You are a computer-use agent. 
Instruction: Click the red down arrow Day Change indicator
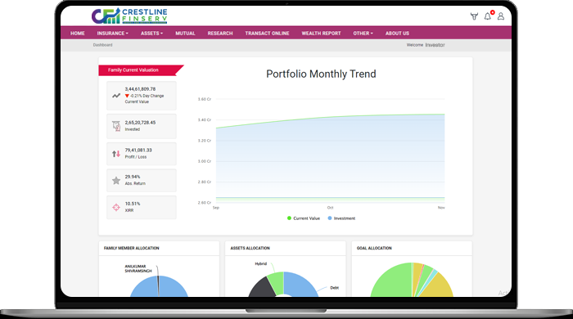click(127, 96)
